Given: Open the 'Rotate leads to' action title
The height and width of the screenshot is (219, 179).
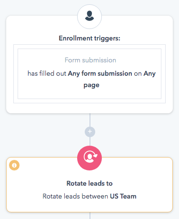Looking at the screenshot, I should coord(89,183).
